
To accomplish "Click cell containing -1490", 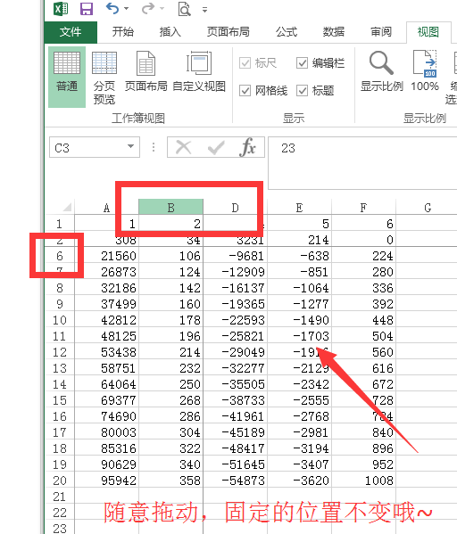I will pos(299,320).
